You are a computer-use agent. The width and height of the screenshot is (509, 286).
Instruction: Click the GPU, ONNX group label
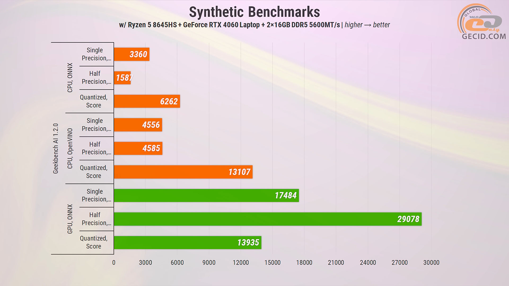pyautogui.click(x=70, y=219)
